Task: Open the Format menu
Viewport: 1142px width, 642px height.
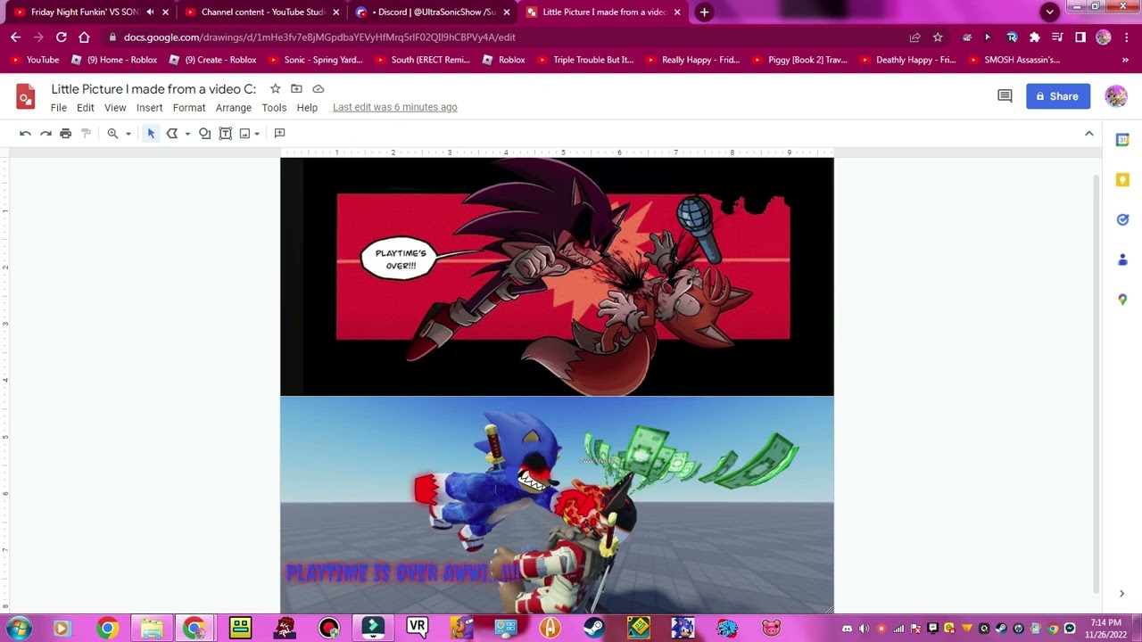Action: pyautogui.click(x=189, y=108)
